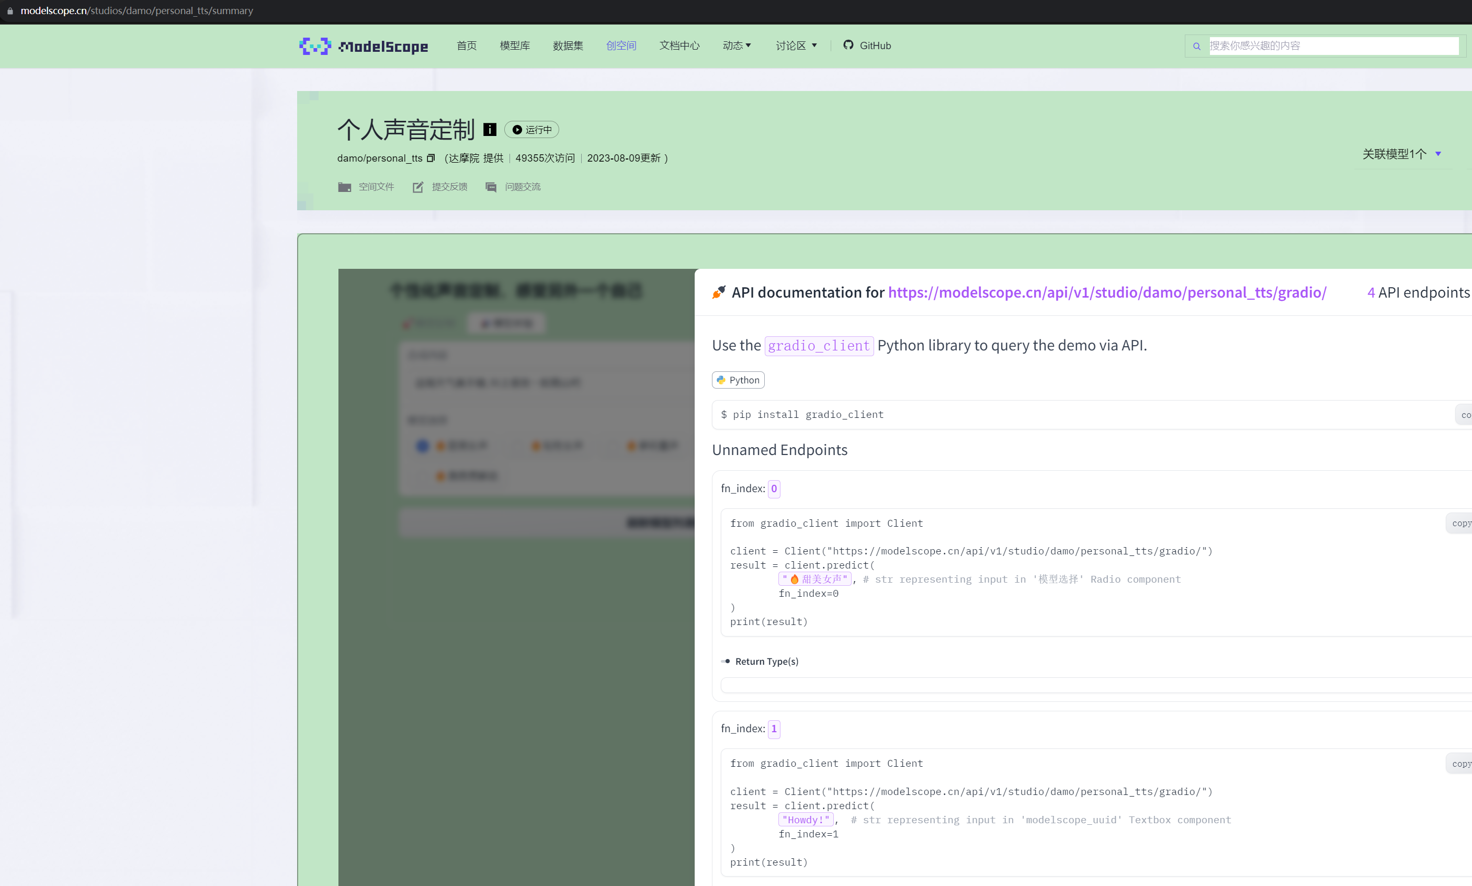Expand the 动态 dropdown menu

[x=737, y=46]
